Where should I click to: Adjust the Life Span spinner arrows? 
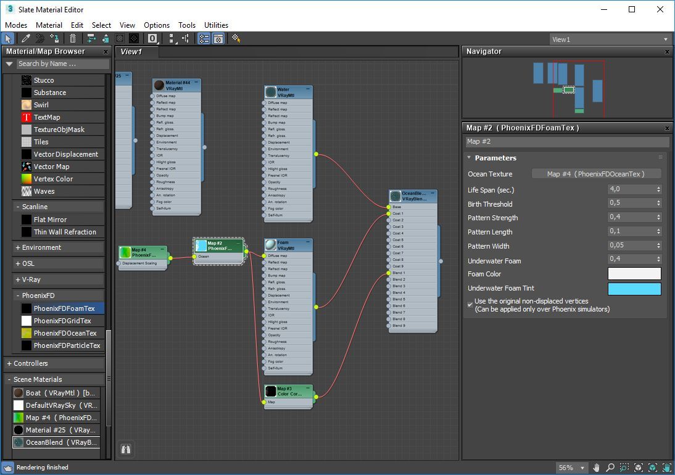(658, 189)
